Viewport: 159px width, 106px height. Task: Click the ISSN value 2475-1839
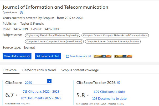pos(20,29)
